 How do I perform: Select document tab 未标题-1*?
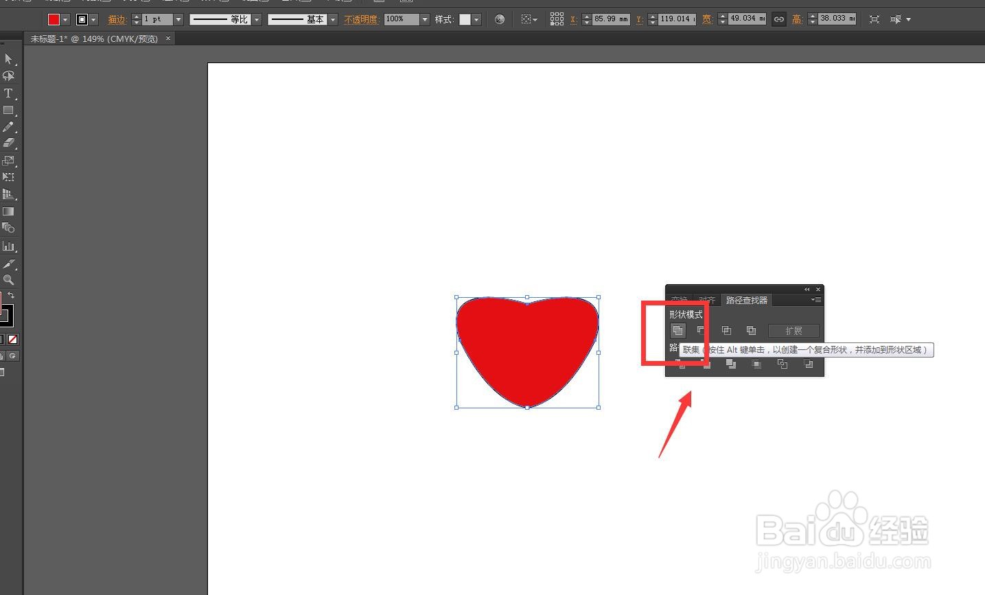click(94, 39)
